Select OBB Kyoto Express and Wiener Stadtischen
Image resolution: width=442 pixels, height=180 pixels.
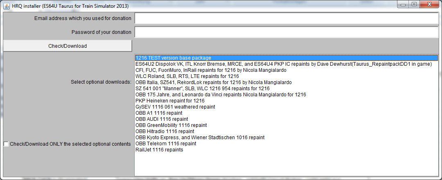point(286,138)
